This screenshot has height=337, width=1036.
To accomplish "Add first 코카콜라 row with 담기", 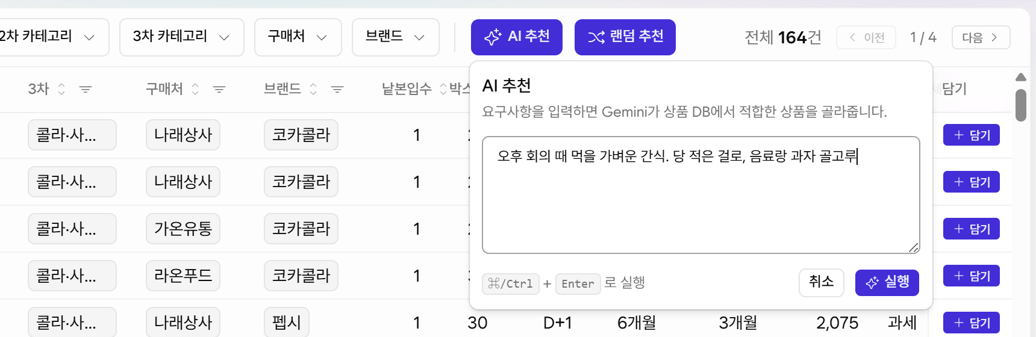I will coord(972,135).
